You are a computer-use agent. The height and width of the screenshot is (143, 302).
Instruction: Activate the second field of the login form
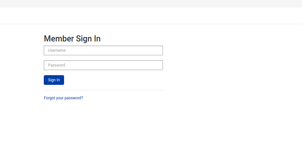pyautogui.click(x=103, y=65)
